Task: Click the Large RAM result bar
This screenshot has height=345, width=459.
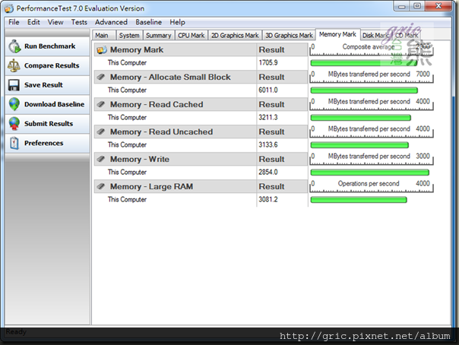Action: click(x=359, y=200)
